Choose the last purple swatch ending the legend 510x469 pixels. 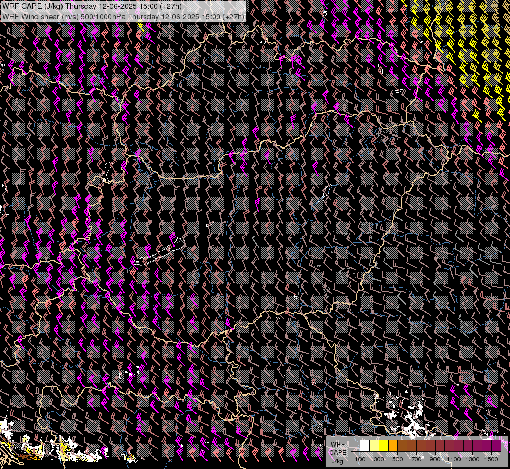(x=496, y=446)
